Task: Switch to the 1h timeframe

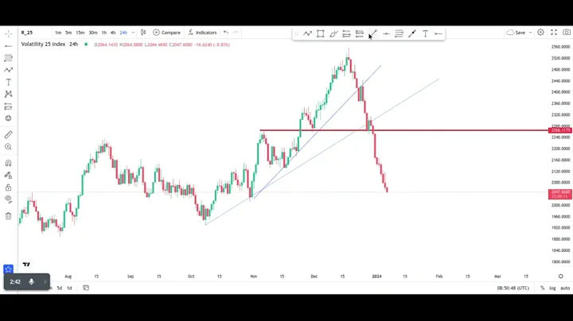Action: pos(104,33)
